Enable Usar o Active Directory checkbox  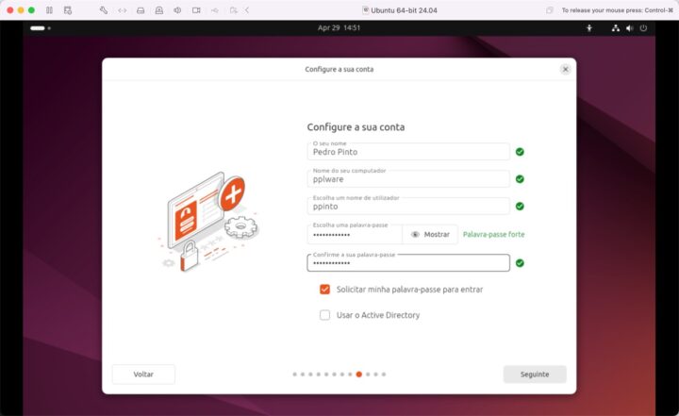coord(324,315)
